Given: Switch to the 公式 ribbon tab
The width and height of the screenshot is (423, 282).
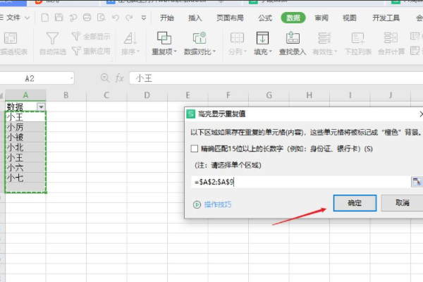Looking at the screenshot, I should [x=265, y=18].
